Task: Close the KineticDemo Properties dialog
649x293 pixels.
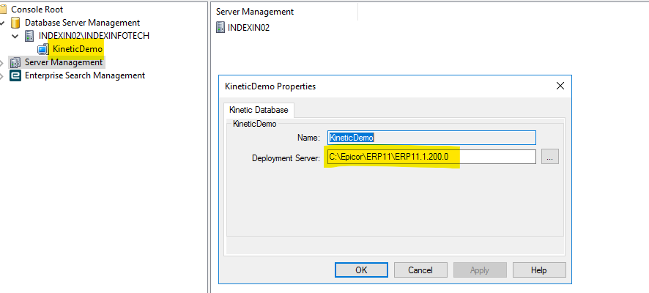Action: pos(560,86)
